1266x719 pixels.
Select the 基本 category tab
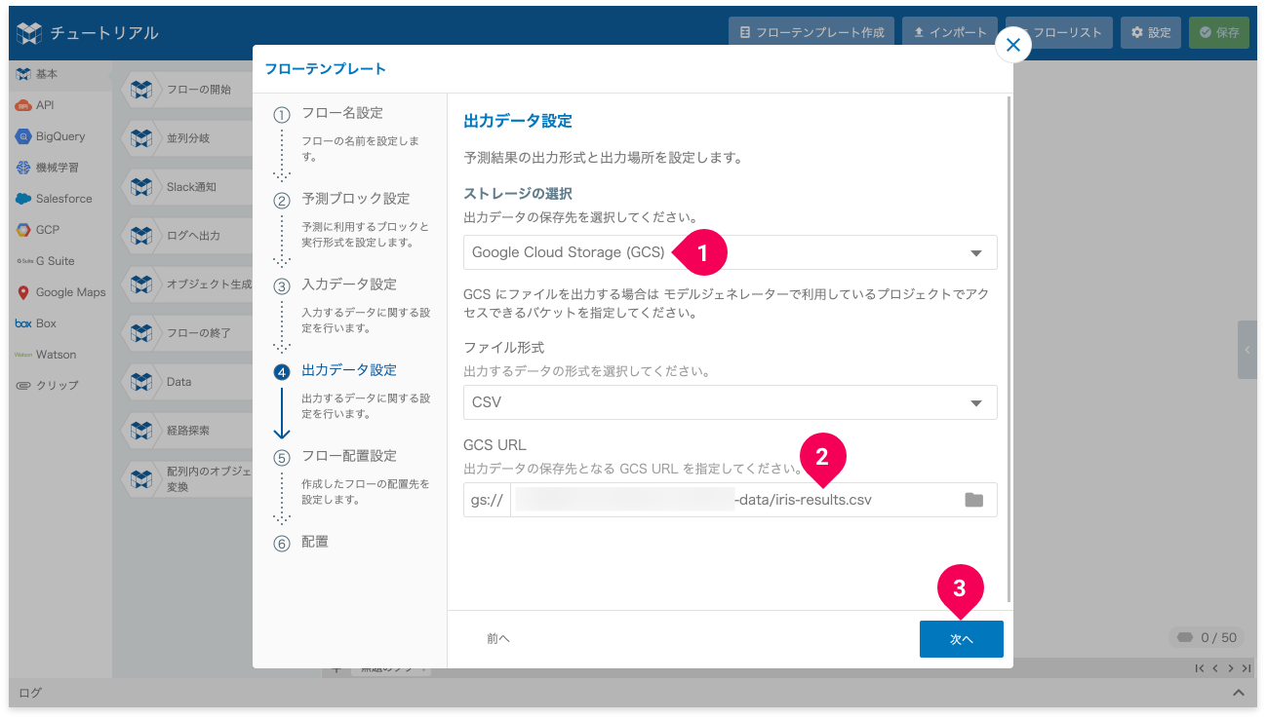[x=59, y=74]
